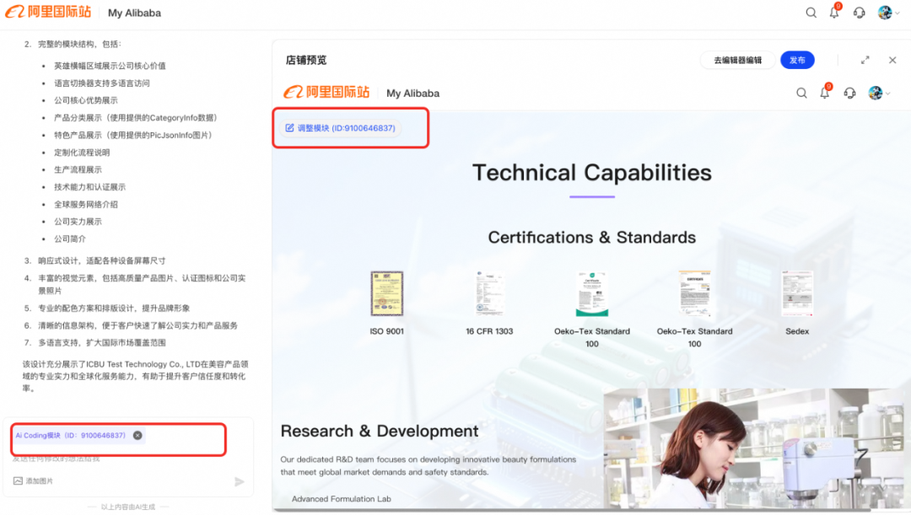The width and height of the screenshot is (911, 515).
Task: Click the Technical Capabilities heading
Action: (x=592, y=173)
